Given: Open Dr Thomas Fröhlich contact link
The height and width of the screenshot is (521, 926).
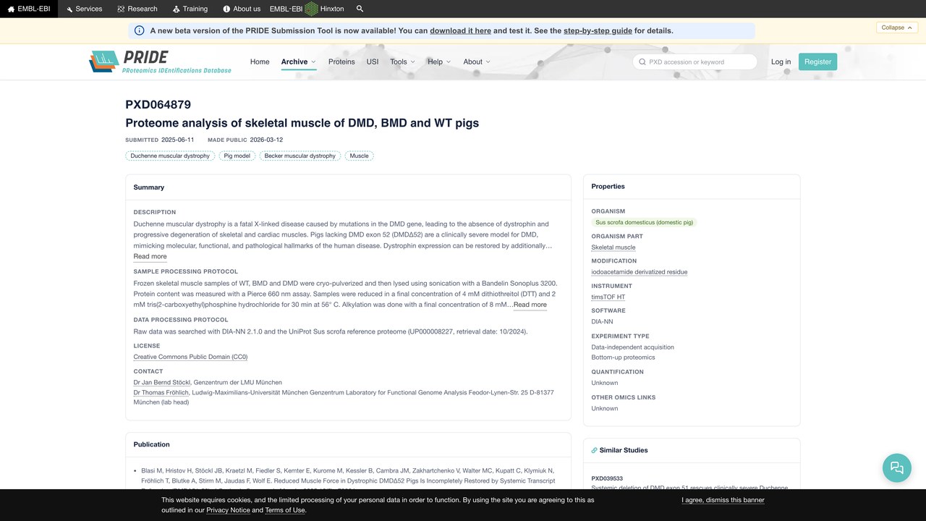Looking at the screenshot, I should pos(161,392).
